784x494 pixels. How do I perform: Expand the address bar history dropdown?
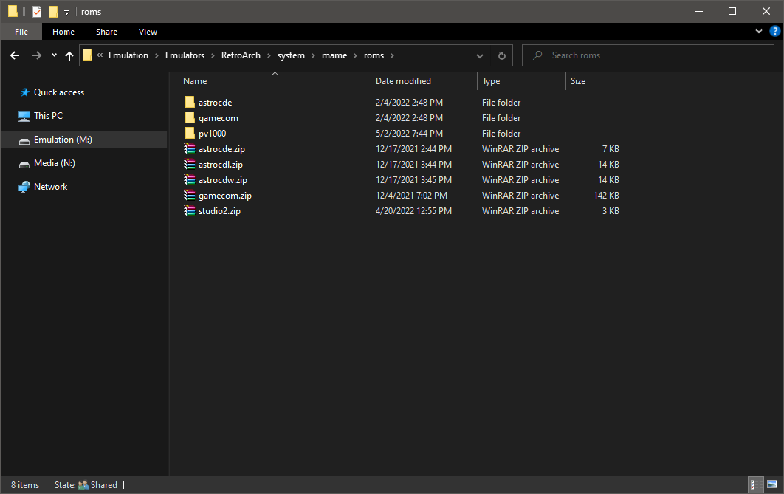pyautogui.click(x=480, y=55)
